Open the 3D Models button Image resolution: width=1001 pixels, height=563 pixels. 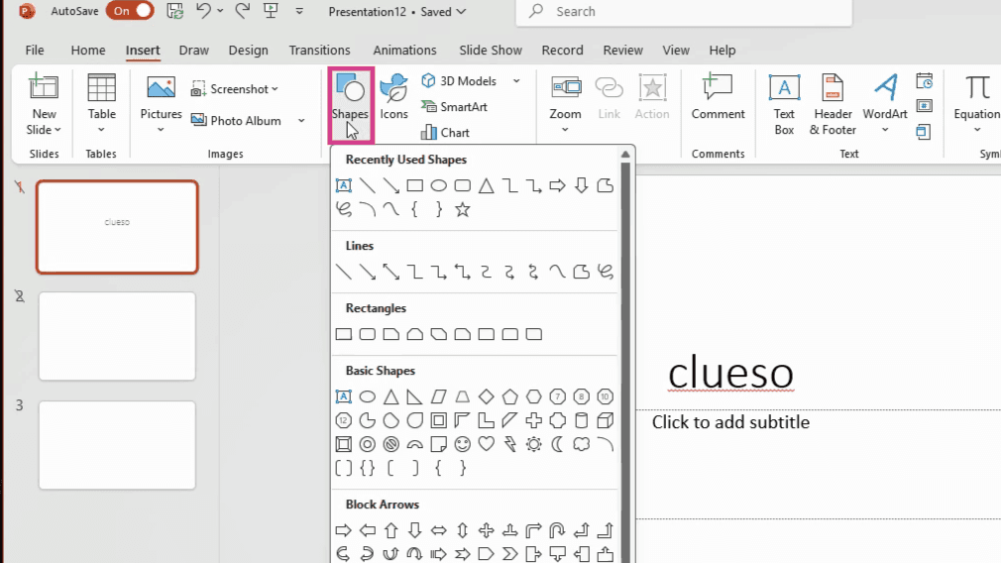point(459,81)
